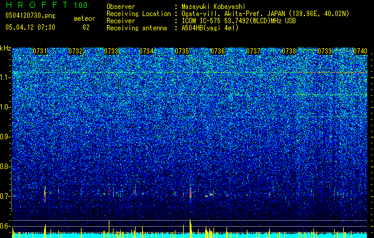Click the Observer field label
Image resolution: width=374 pixels, height=238 pixels.
tap(121, 7)
